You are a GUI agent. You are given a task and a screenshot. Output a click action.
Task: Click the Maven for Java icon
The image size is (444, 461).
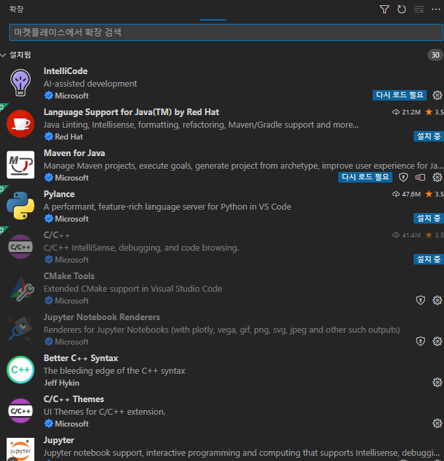[x=20, y=165]
